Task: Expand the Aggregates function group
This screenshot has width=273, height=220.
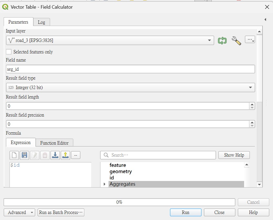Action: tap(105, 184)
